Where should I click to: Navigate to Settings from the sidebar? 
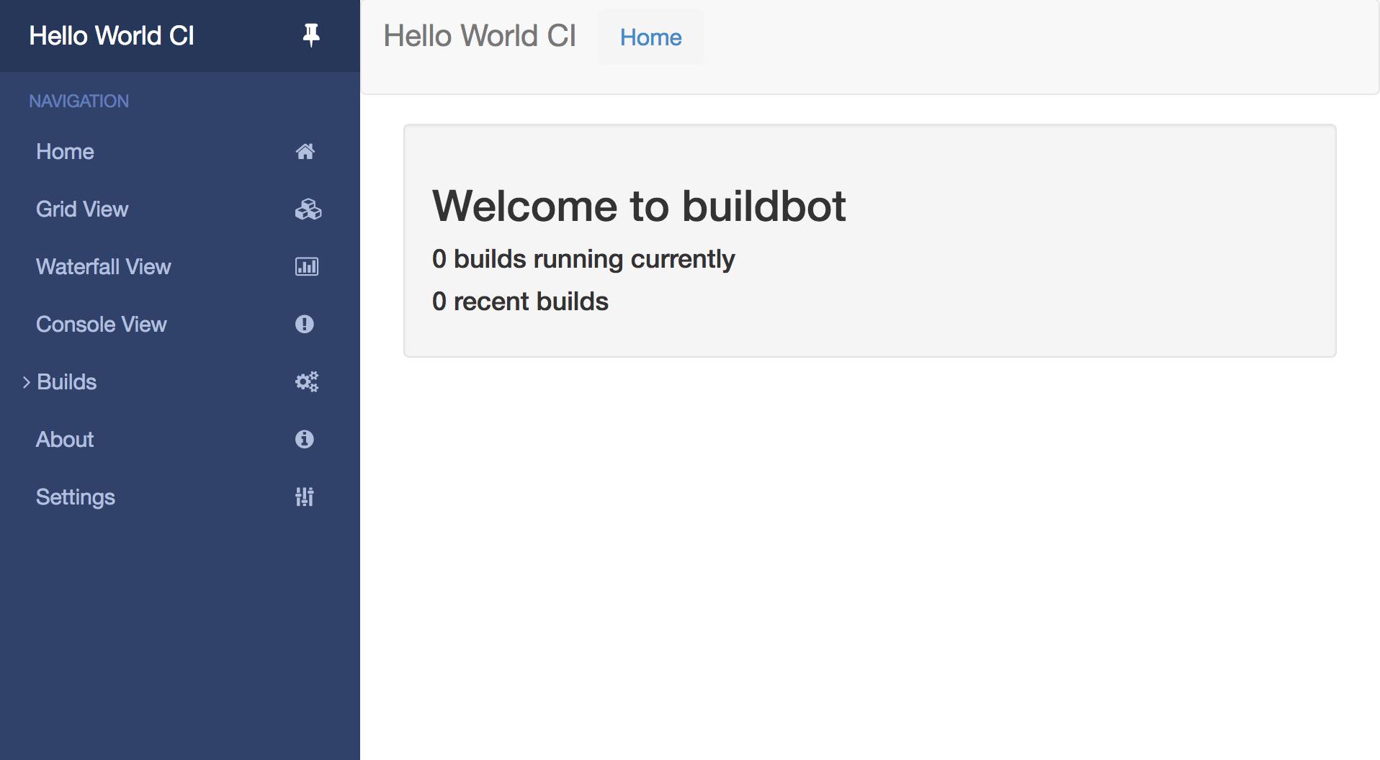[x=75, y=497]
